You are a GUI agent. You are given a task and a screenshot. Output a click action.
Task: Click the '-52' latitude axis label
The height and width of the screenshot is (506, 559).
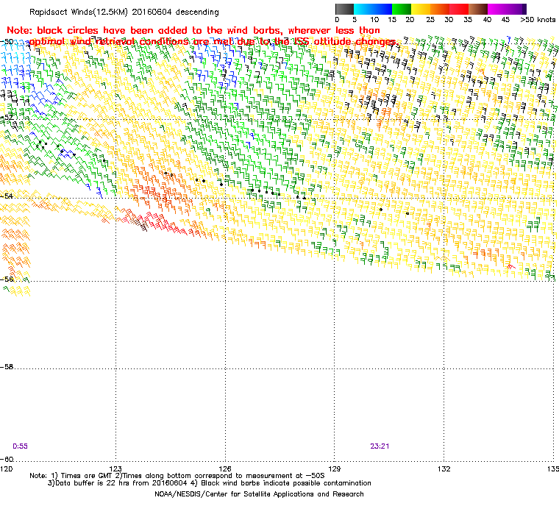click(7, 117)
